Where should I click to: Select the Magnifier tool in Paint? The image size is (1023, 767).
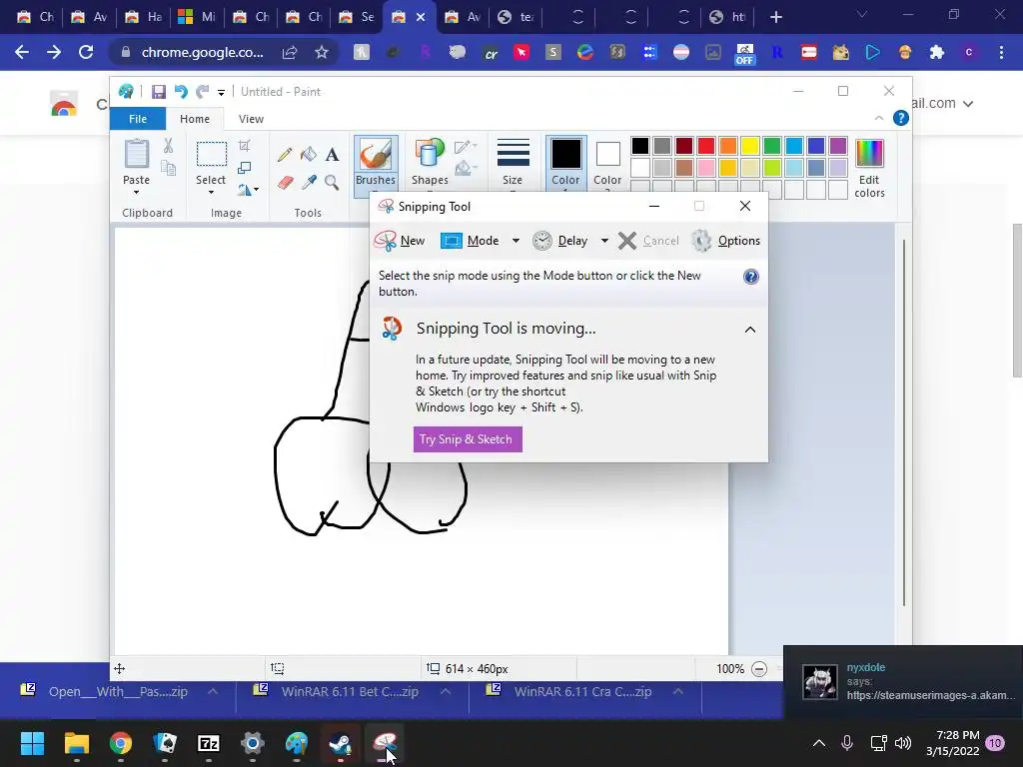(332, 183)
